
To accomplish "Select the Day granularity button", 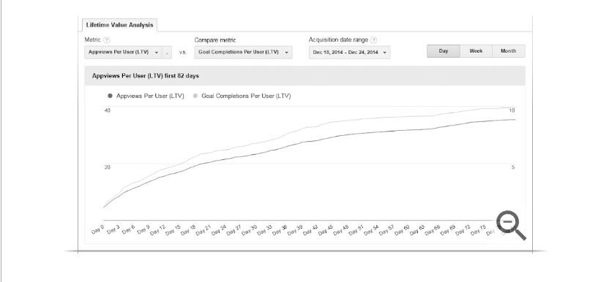I will pyautogui.click(x=444, y=51).
